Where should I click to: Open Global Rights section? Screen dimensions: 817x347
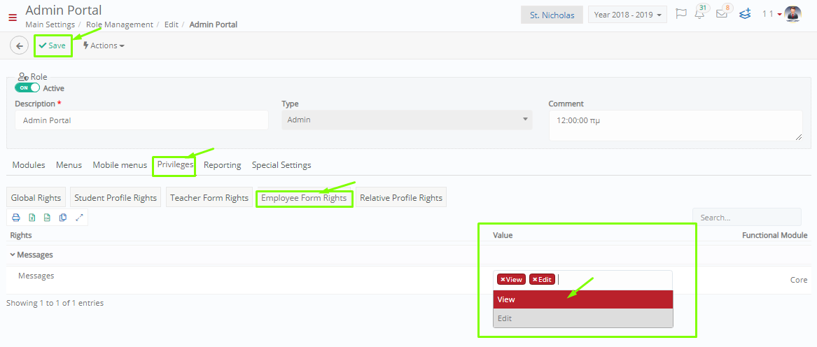click(36, 198)
